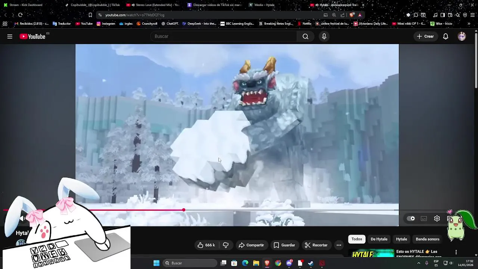Switch to the Descargar videos de TikTok tab
478x269 pixels.
214,5
